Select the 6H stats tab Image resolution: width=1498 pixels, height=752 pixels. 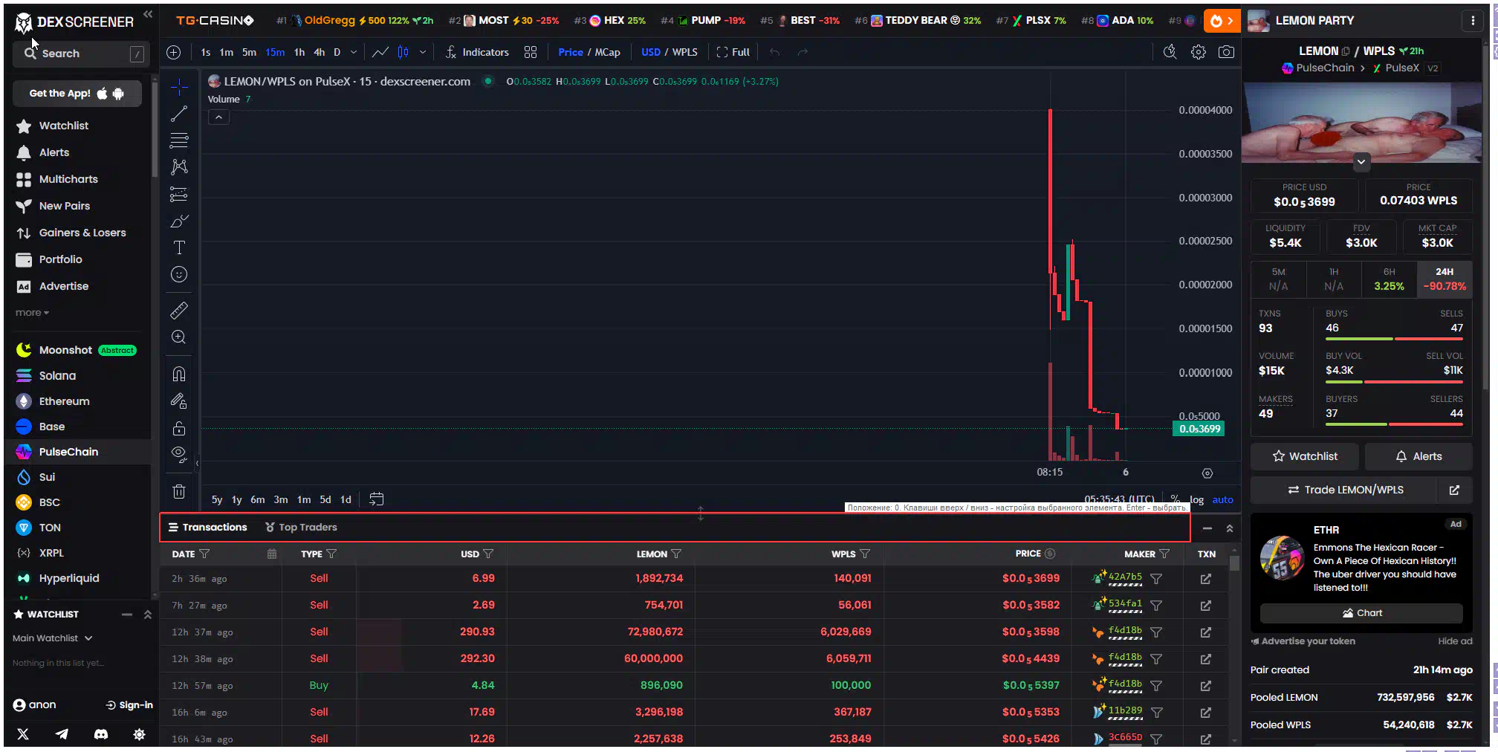[1389, 279]
